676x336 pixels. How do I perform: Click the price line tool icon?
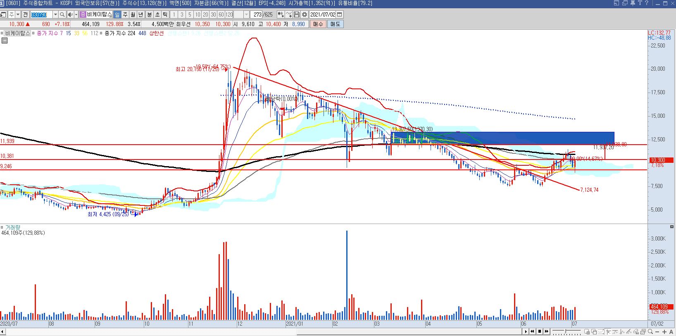615,331
